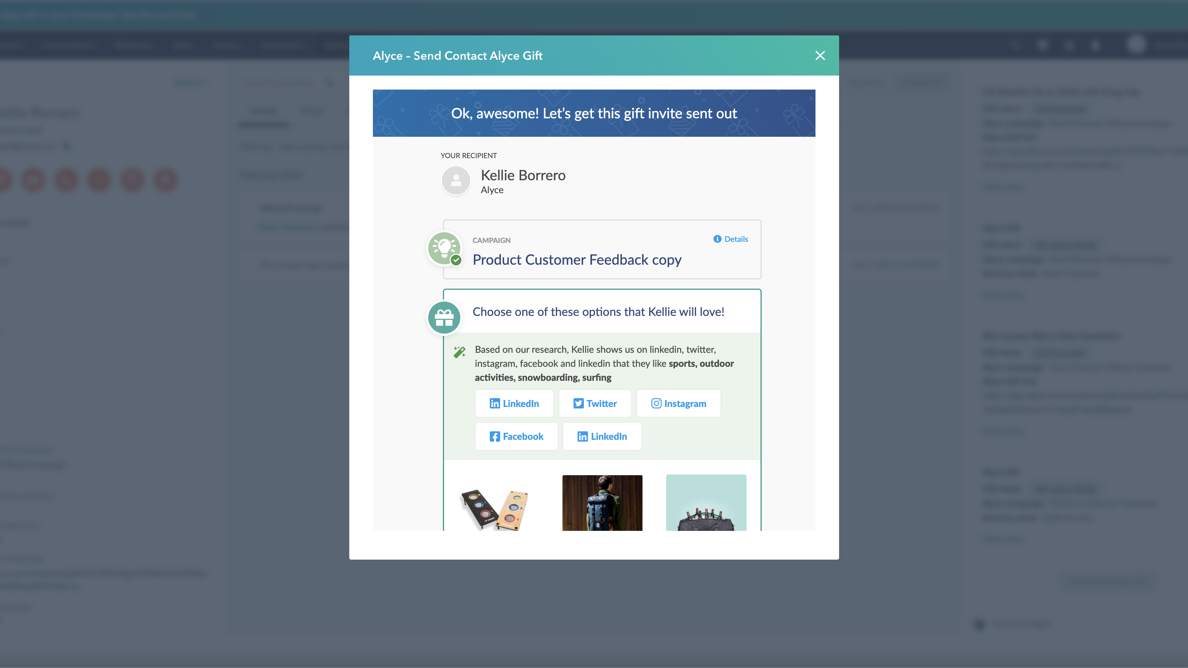This screenshot has height=668, width=1188.
Task: Click the LinkedIn social icon button
Action: [514, 403]
